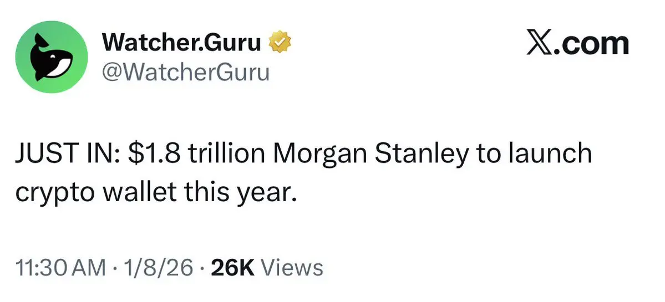Screen dimensions: 665x302
Task: Open the @WatcherGuru handle link
Action: pos(185,71)
